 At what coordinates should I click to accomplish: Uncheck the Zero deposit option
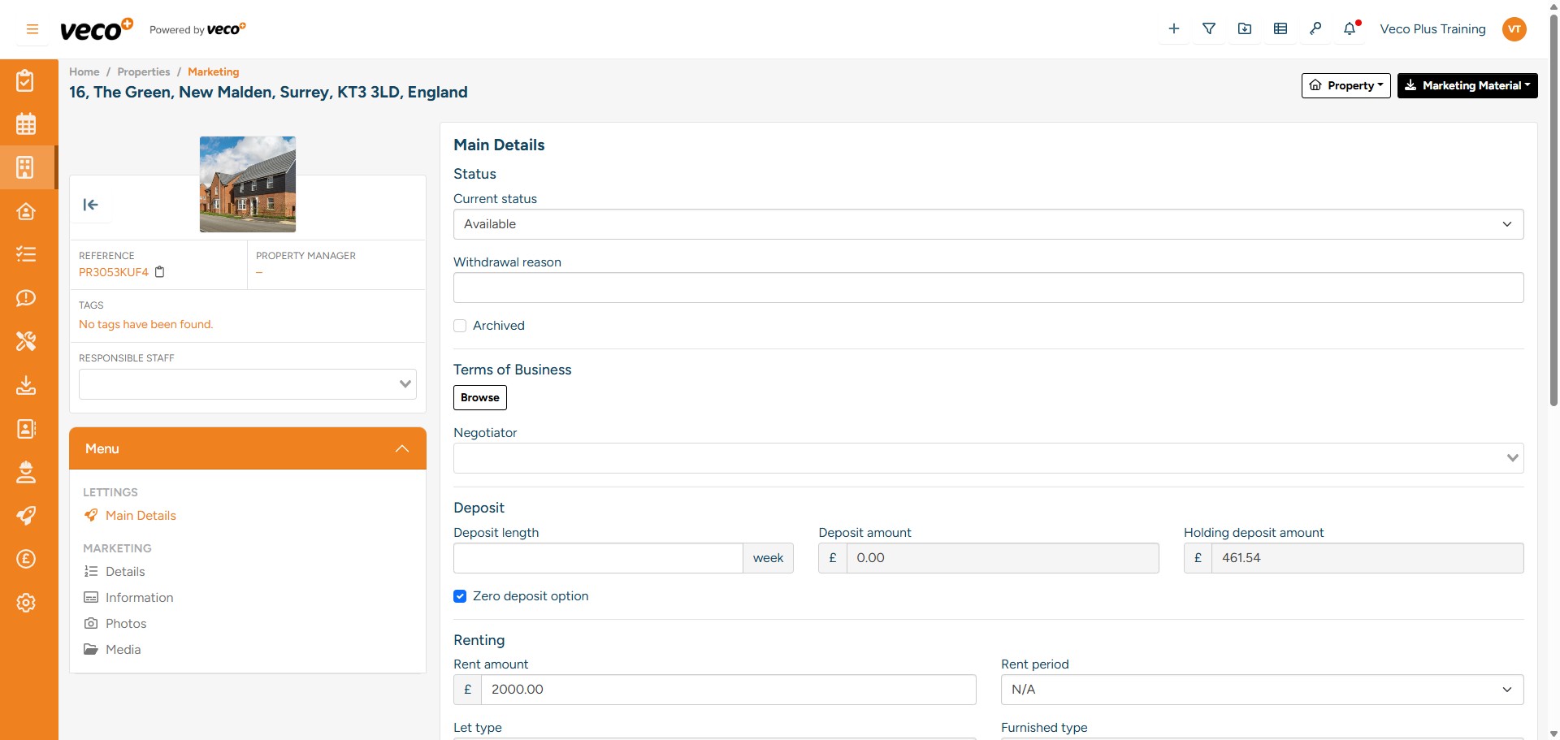460,596
